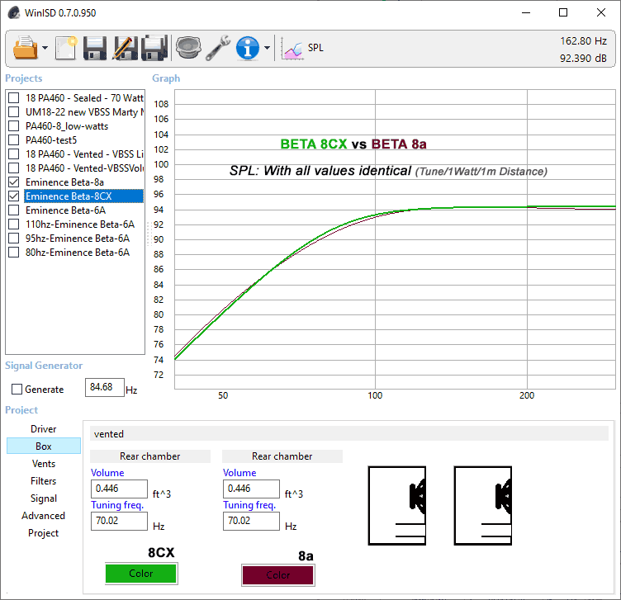Maximize the WinISD window
621x600 pixels.
pos(563,12)
